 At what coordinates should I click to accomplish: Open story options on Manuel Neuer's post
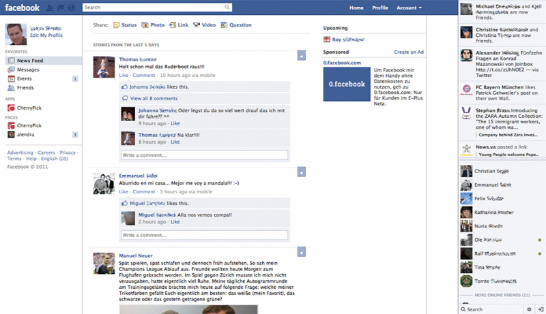(302, 252)
